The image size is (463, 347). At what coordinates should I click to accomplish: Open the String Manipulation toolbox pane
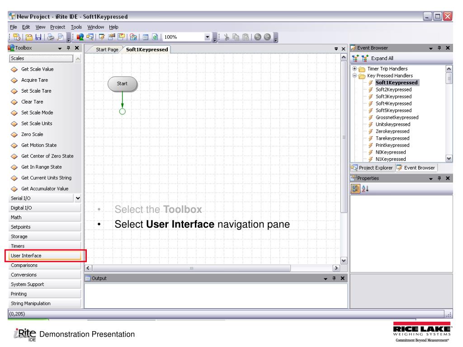click(x=45, y=303)
